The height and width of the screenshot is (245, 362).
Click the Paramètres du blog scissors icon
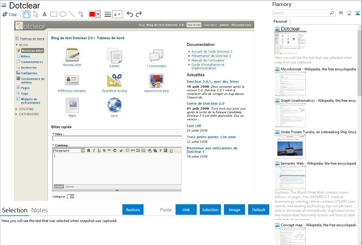click(114, 80)
